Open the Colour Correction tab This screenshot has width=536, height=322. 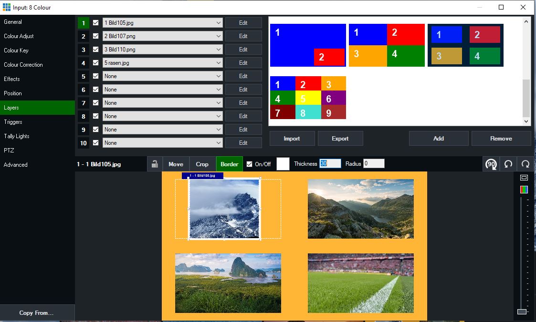click(23, 65)
